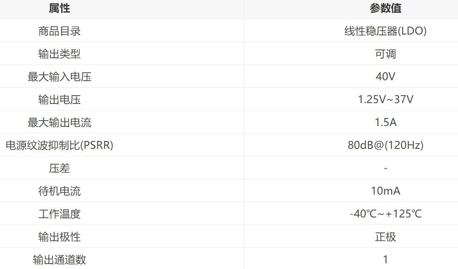
Task: Click the 正极 polarity value
Action: [x=385, y=237]
